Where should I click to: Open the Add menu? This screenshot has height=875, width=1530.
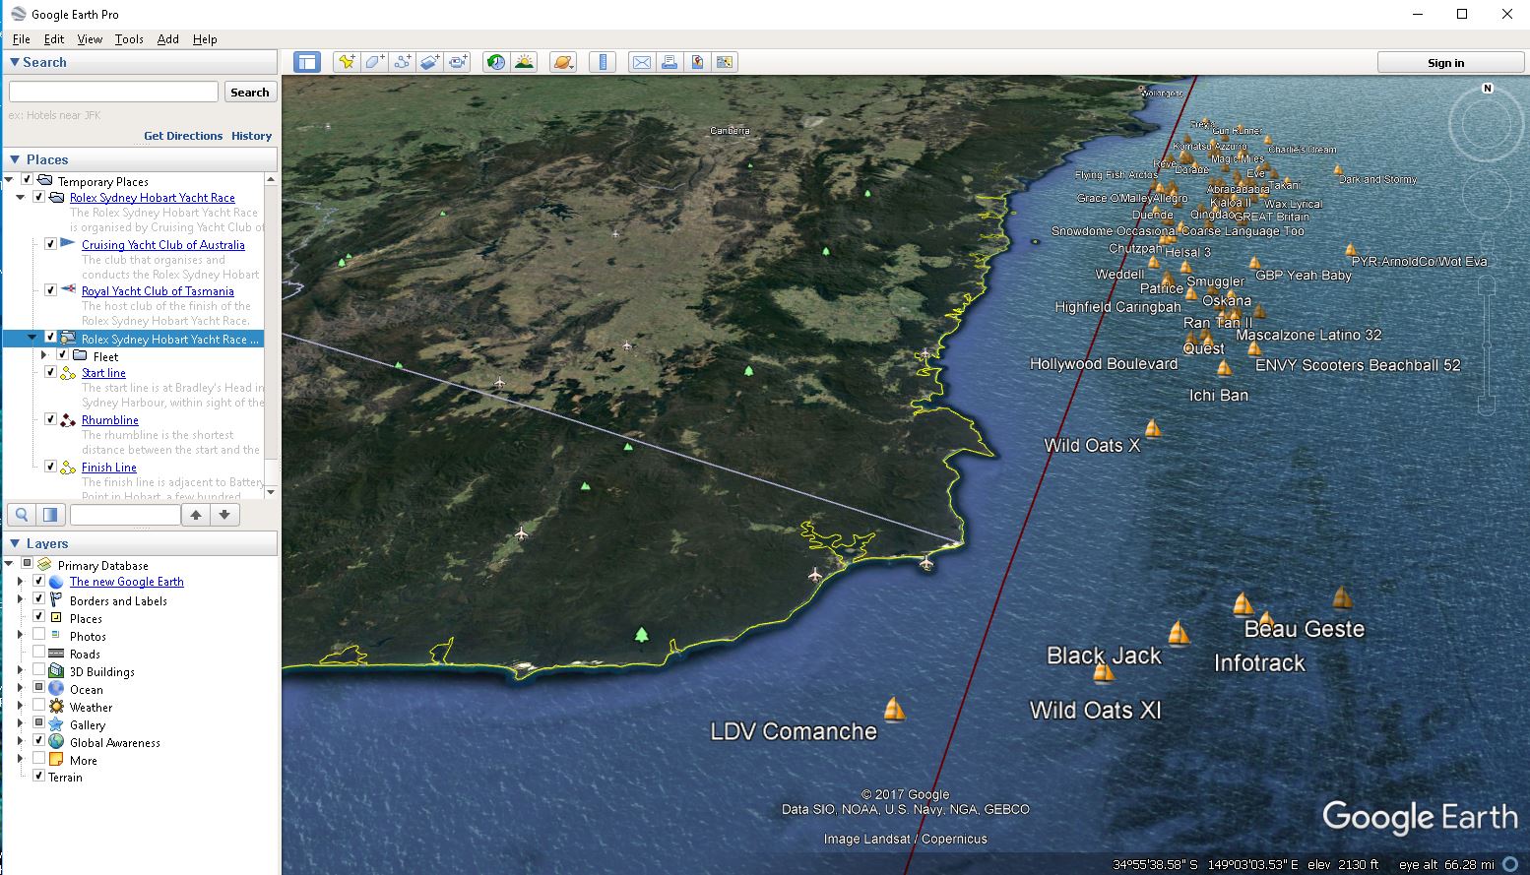(168, 39)
